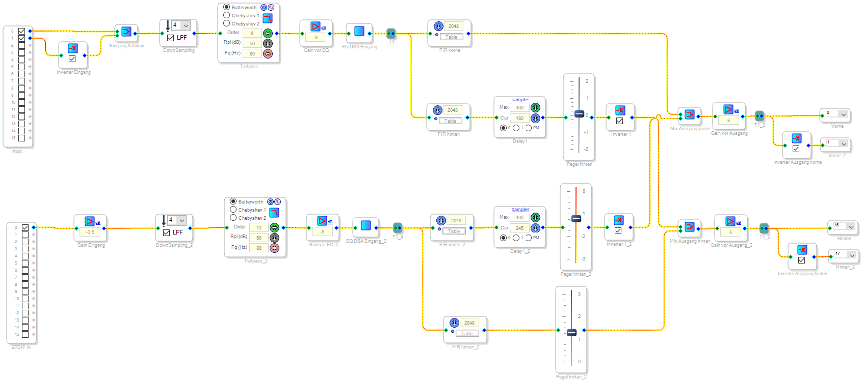Screen dimensions: 864x380
Task: Click the samples link in Delay1
Action: (520, 100)
